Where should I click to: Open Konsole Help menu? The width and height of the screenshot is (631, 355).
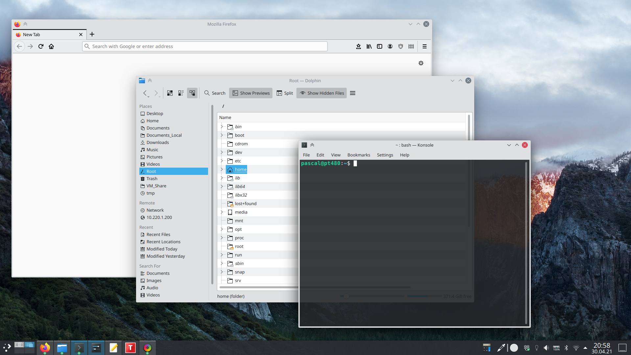coord(405,155)
